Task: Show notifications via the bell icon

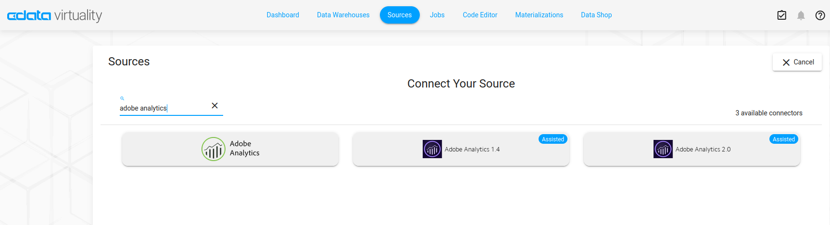Action: (x=801, y=15)
